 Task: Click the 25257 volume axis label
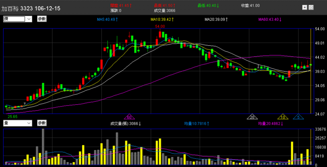[320, 138]
